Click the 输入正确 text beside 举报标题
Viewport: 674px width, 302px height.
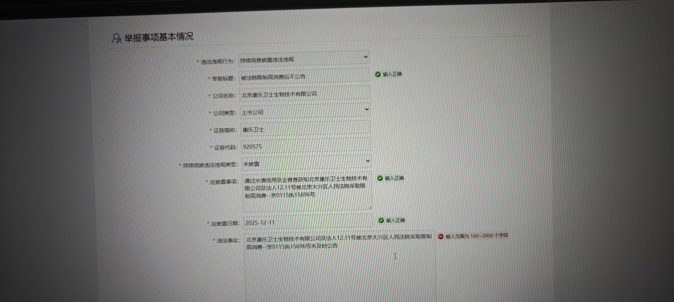coord(392,74)
